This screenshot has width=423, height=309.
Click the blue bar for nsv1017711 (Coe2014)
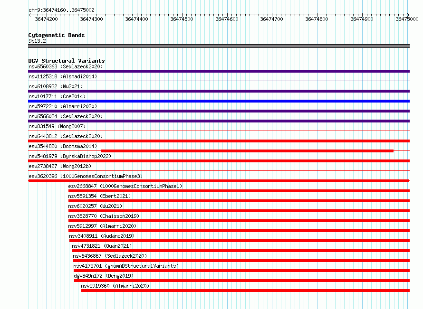coord(219,101)
